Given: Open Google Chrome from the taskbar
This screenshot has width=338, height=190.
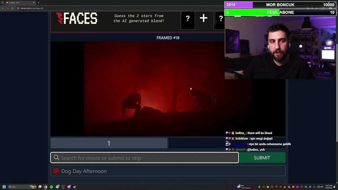Looking at the screenshot, I should (46, 187).
